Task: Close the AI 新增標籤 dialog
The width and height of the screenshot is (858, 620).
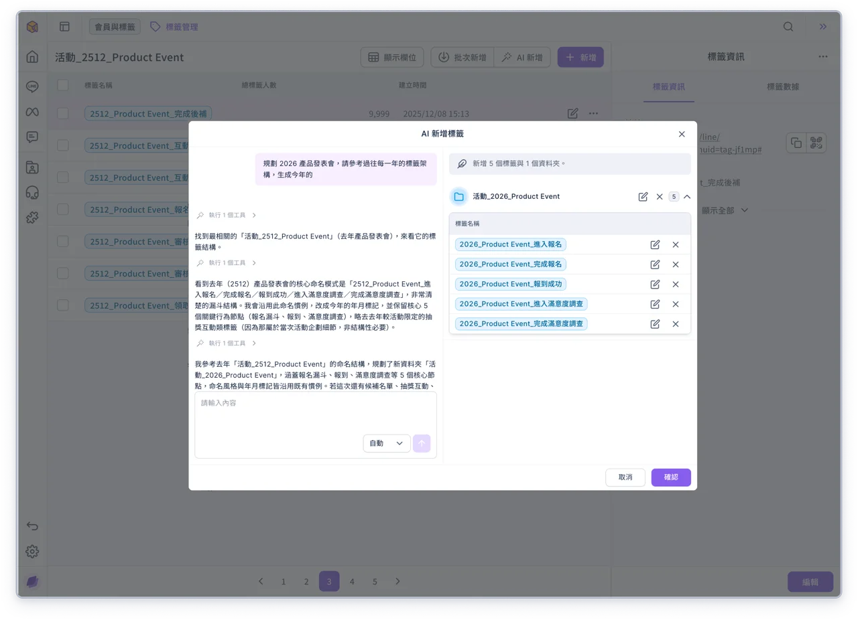Action: (682, 134)
